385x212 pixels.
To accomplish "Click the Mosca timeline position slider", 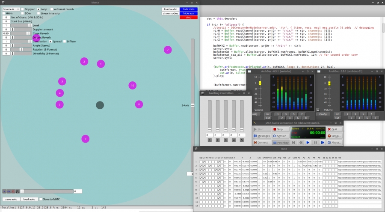I will (x=47, y=191).
